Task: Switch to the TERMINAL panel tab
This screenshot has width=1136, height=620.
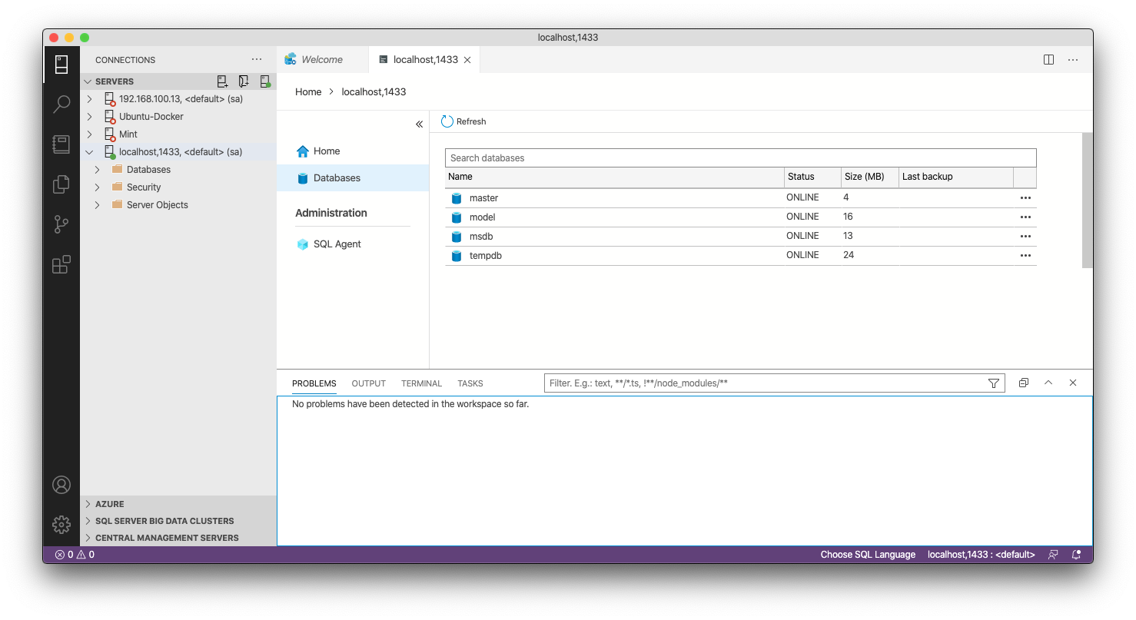Action: point(421,383)
